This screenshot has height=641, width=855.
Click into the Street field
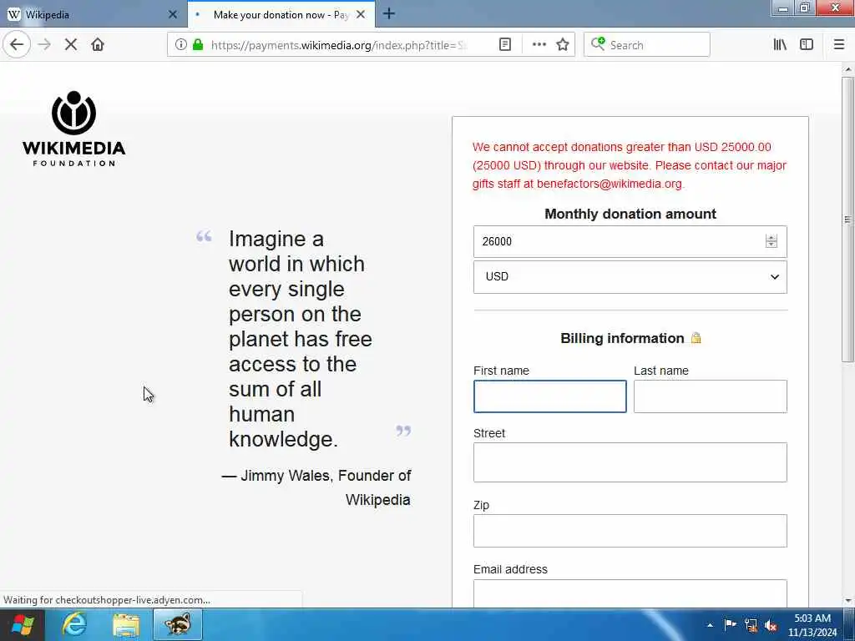pyautogui.click(x=630, y=462)
